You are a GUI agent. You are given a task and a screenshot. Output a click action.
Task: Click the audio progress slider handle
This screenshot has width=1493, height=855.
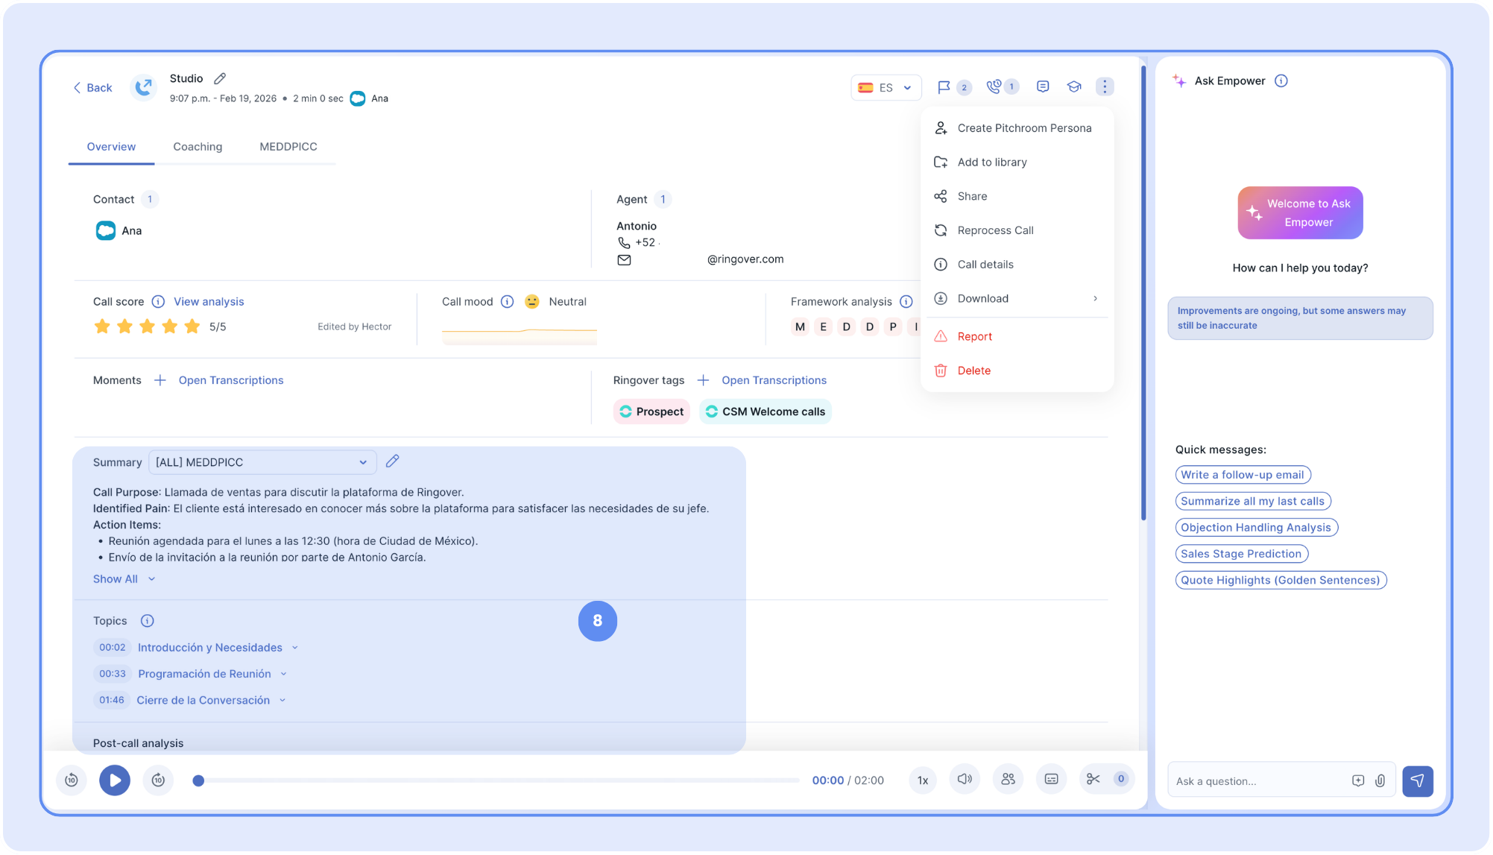click(x=198, y=780)
